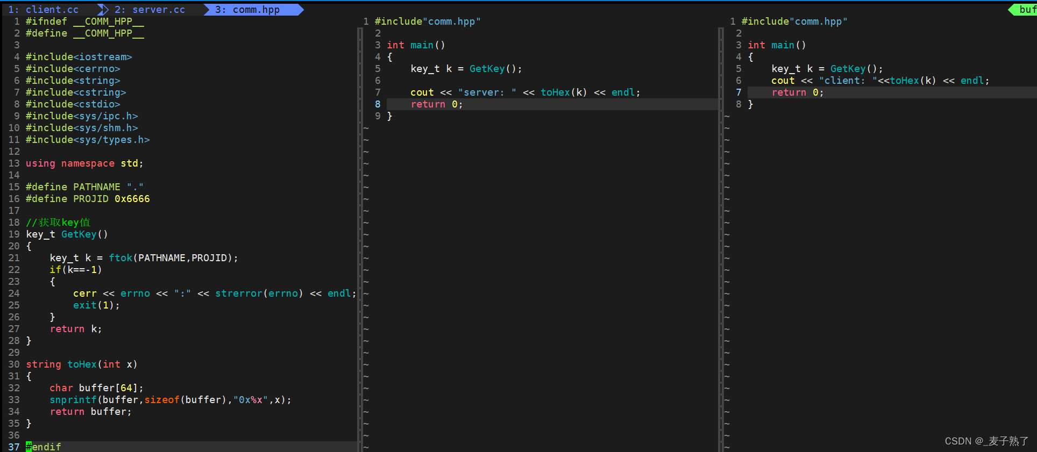Click "key_t k = GetKey();" in server pane

point(466,69)
